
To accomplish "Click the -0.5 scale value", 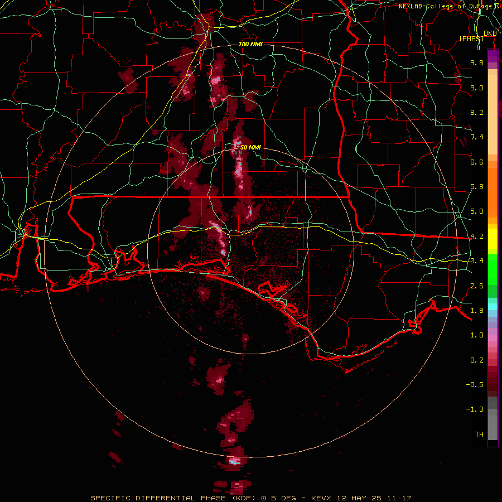I will point(475,385).
